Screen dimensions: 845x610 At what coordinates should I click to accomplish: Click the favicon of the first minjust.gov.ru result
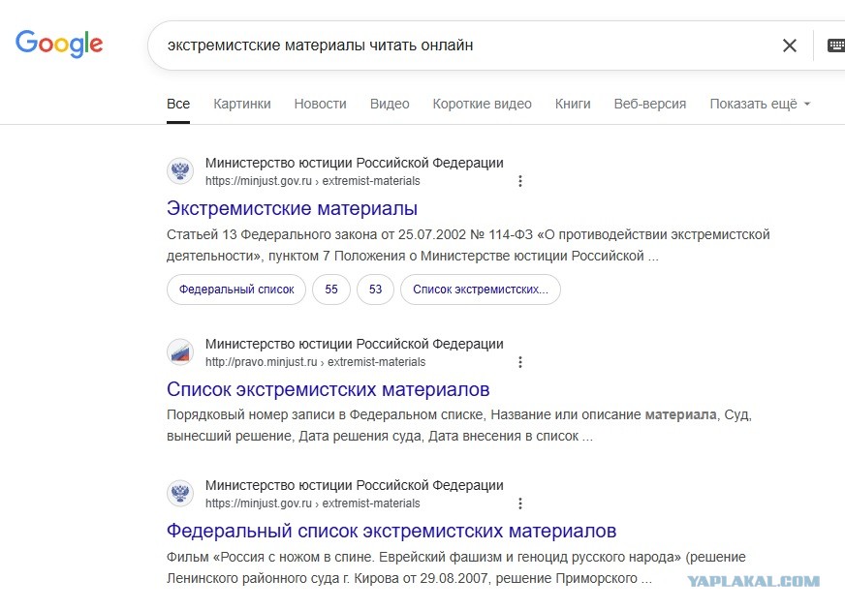(180, 171)
